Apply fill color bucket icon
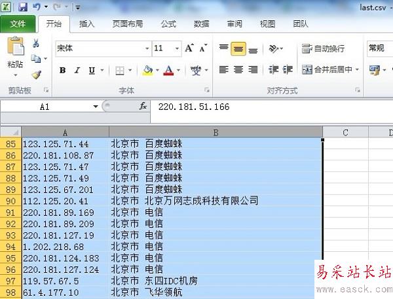Screen dimensions: 393x299 (x=148, y=71)
